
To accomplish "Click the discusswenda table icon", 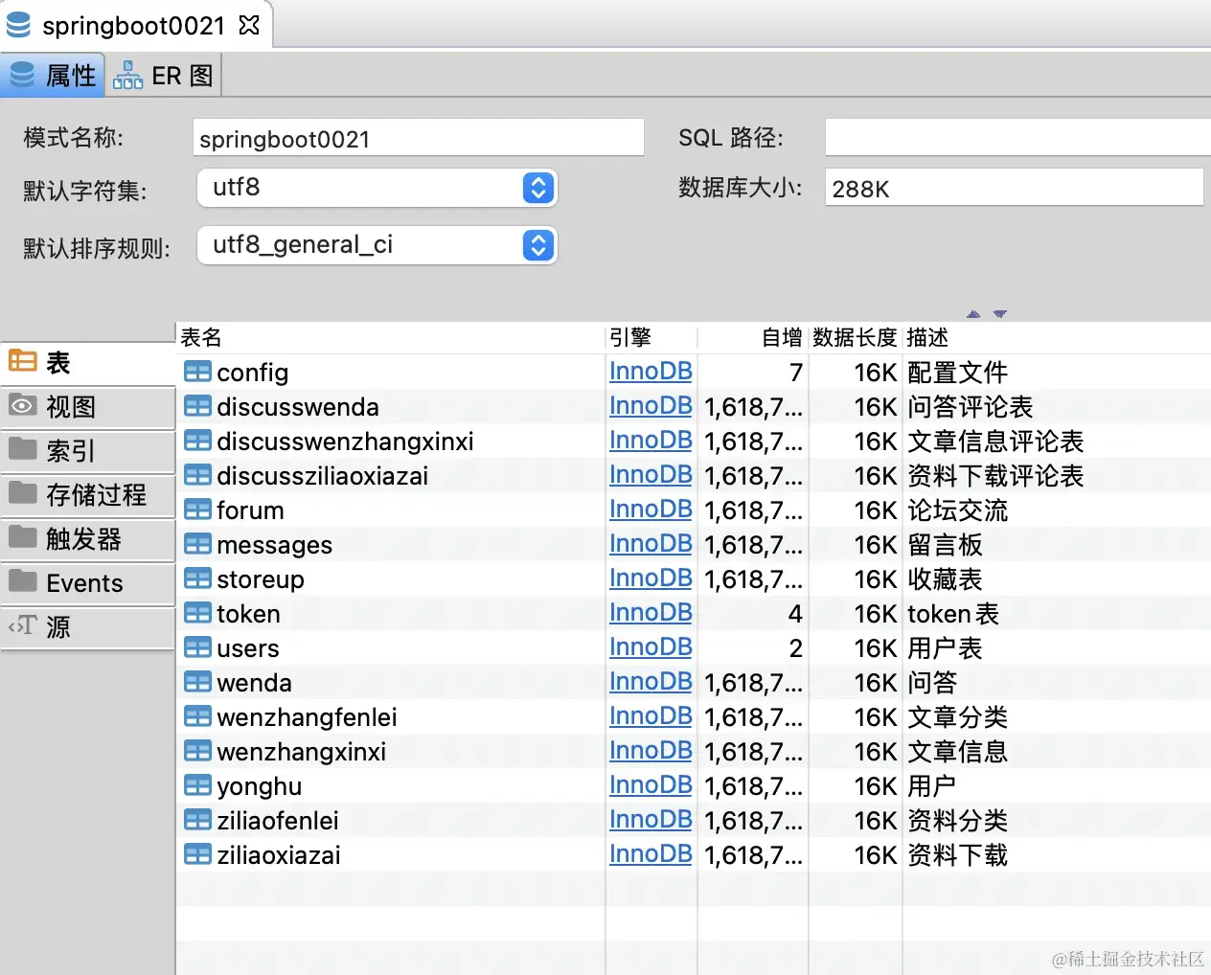I will 197,406.
